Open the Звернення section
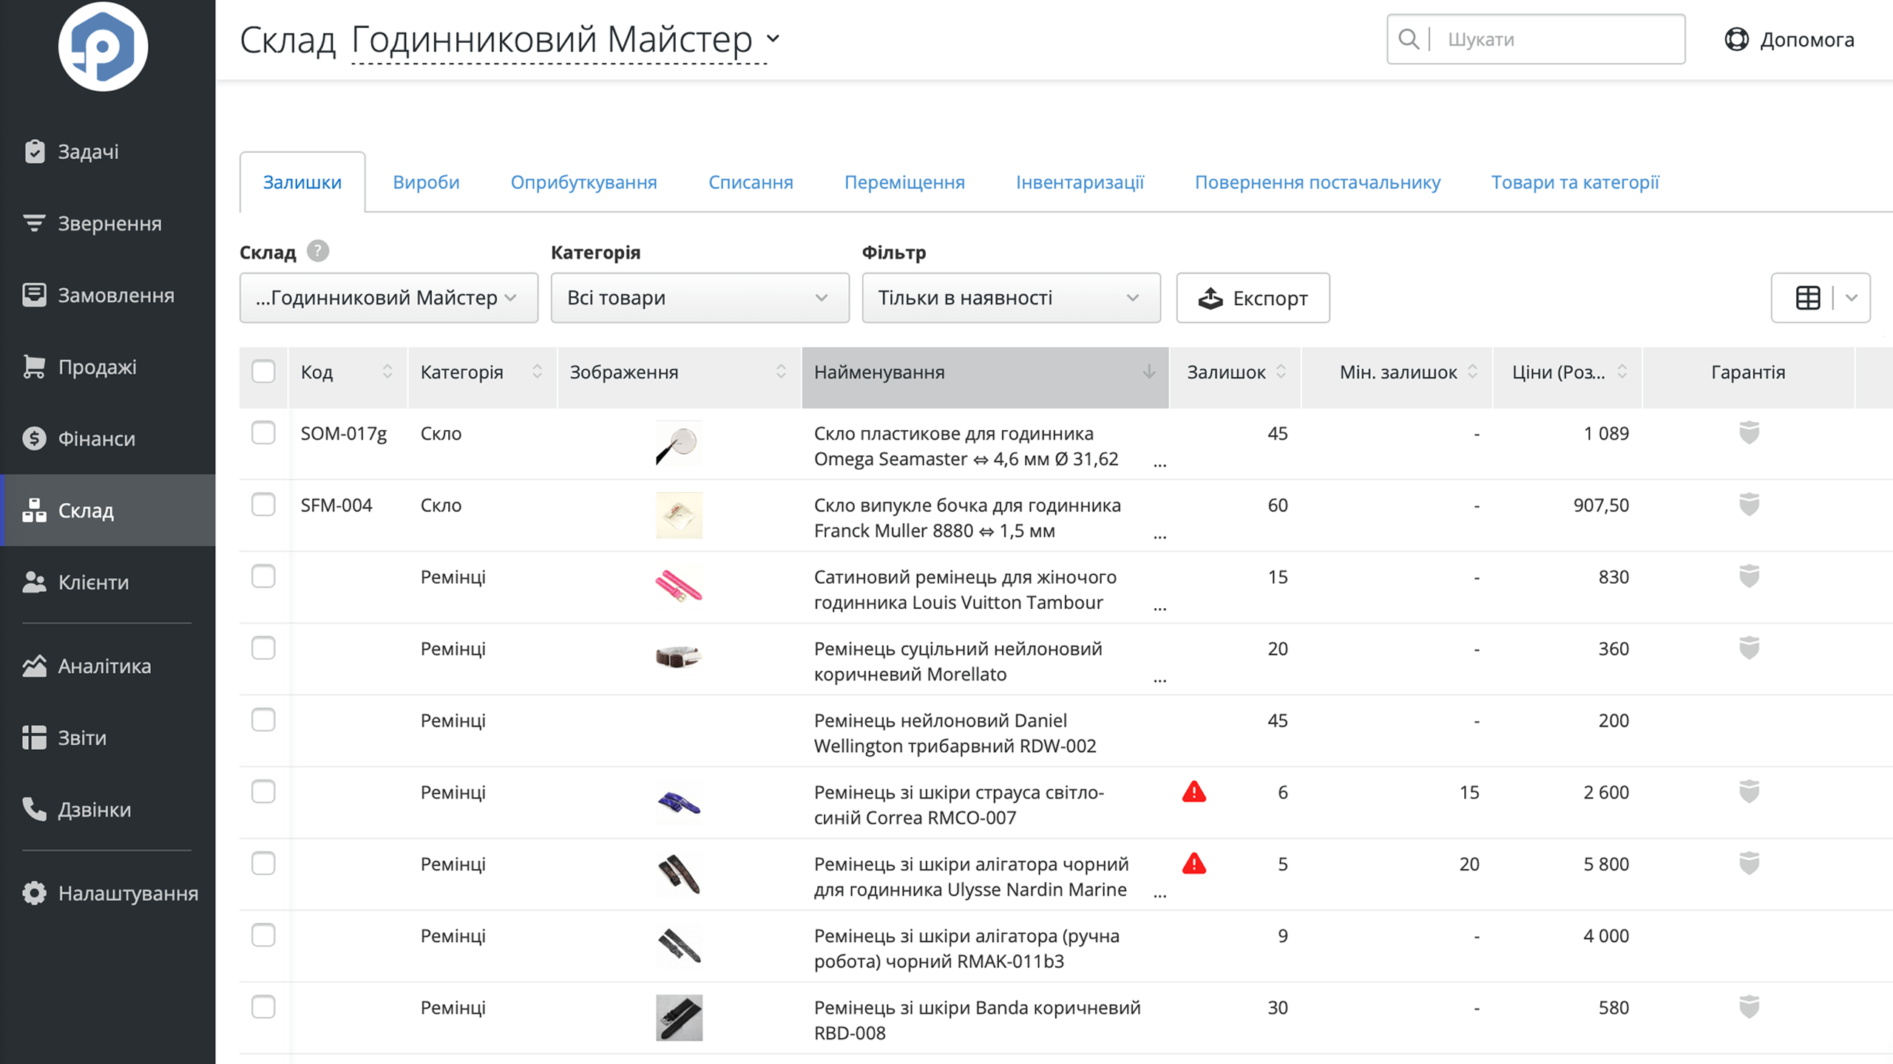 109,223
